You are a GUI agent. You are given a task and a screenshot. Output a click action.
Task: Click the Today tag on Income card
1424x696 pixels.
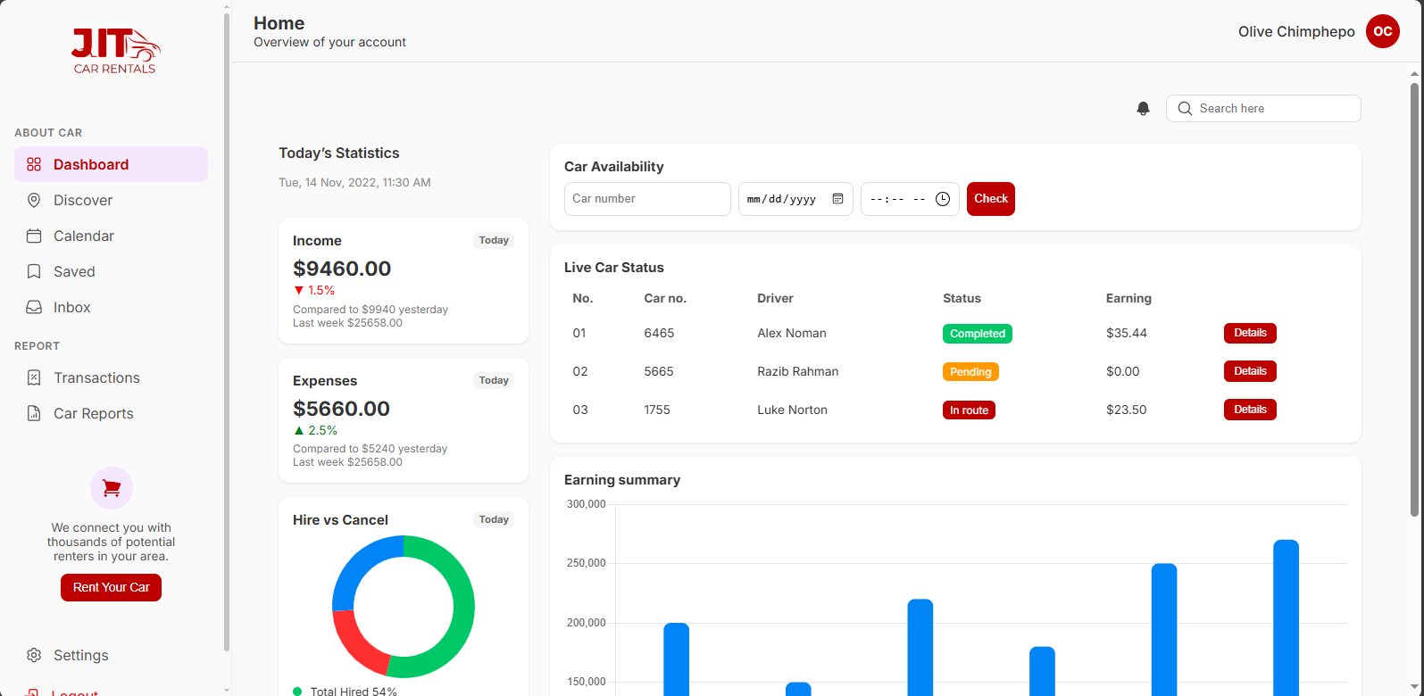click(x=494, y=240)
